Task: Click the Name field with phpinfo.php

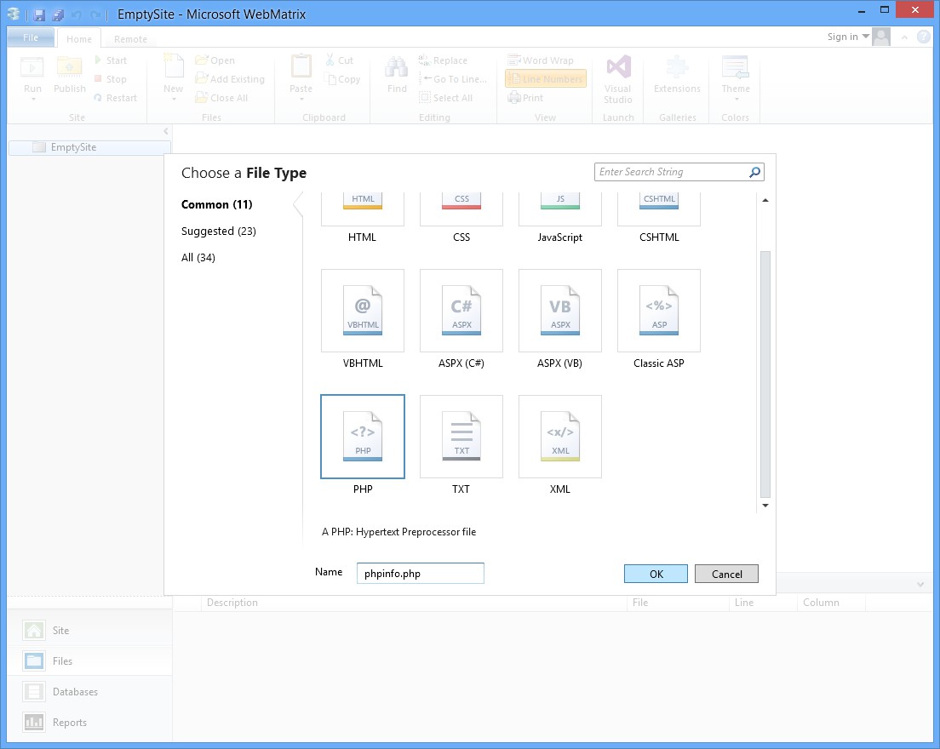Action: point(421,574)
